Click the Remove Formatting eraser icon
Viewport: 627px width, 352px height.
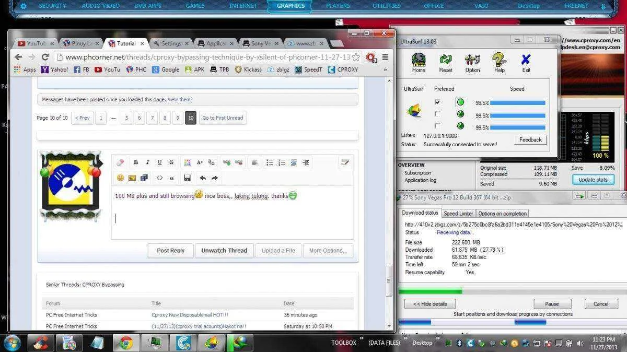pos(121,162)
